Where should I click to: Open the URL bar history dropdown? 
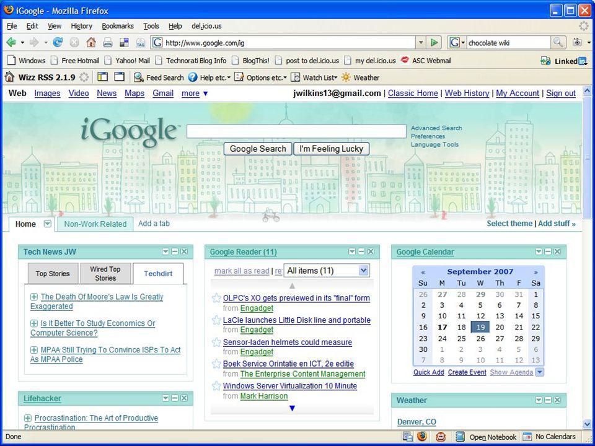click(420, 43)
